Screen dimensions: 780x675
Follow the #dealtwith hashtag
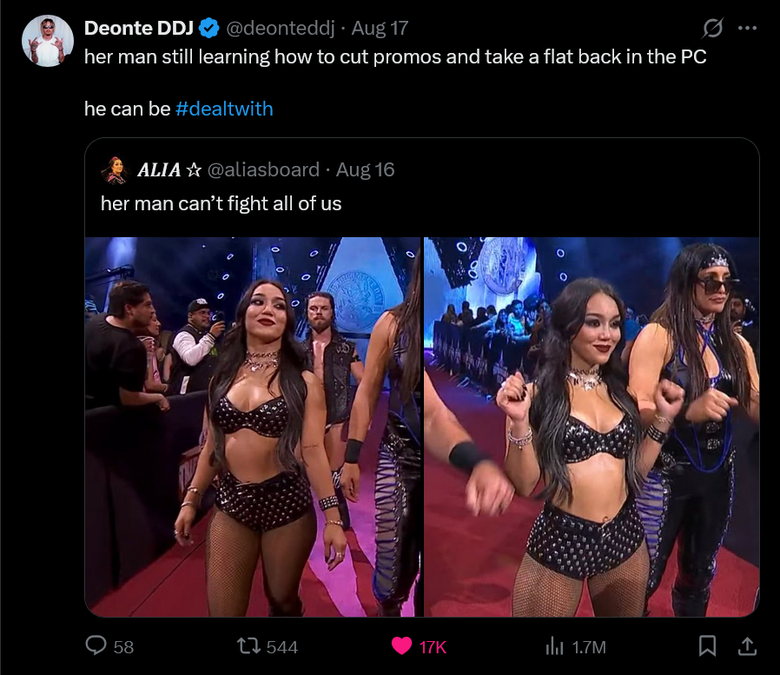pyautogui.click(x=224, y=109)
